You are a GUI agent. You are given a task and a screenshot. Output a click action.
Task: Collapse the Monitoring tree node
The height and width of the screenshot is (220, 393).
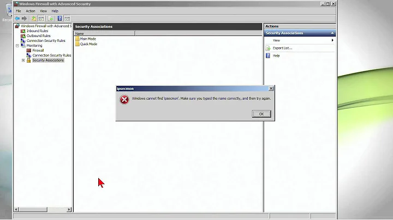click(x=17, y=46)
